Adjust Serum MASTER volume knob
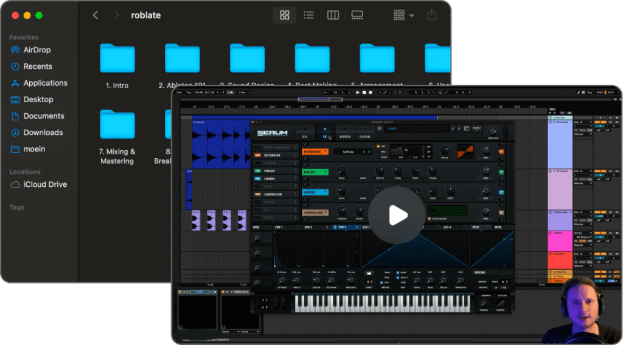This screenshot has height=345, width=623. click(x=493, y=131)
